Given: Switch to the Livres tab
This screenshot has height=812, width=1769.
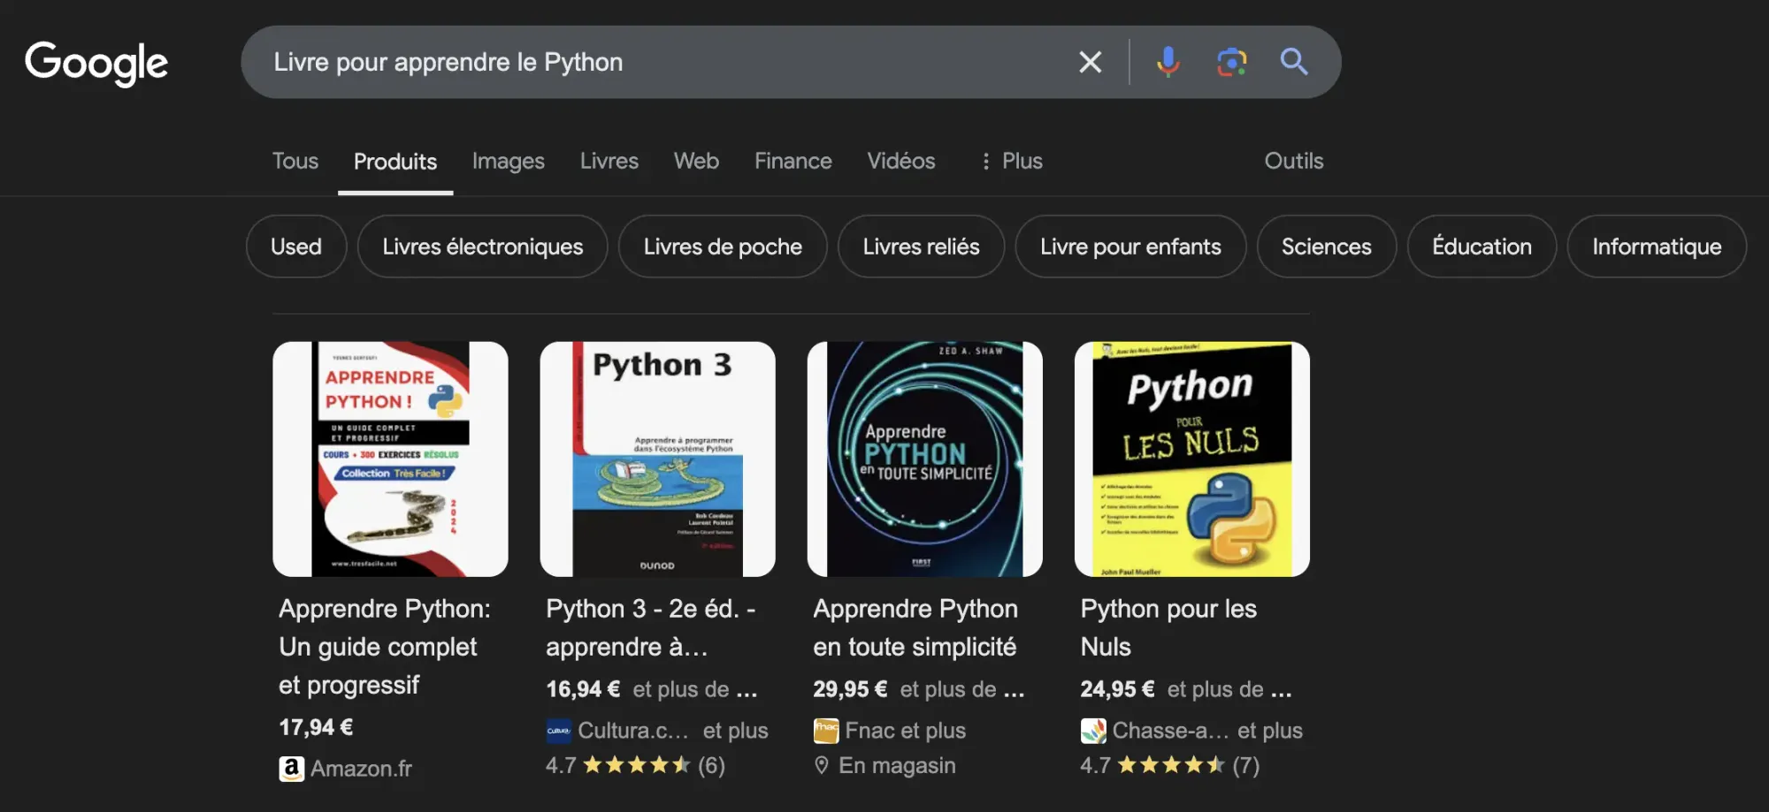Looking at the screenshot, I should (609, 161).
